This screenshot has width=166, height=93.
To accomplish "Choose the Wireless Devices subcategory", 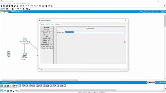I will (x=11, y=91).
